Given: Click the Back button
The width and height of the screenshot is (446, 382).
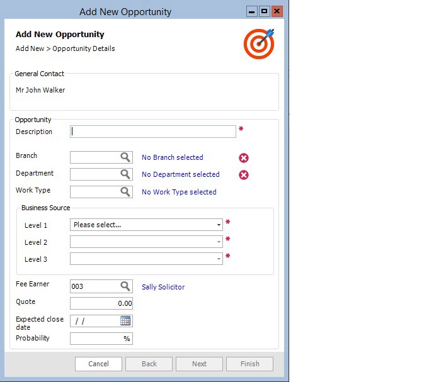Looking at the screenshot, I should click(x=149, y=364).
